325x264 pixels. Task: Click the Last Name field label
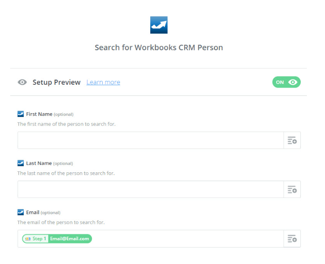click(x=39, y=163)
